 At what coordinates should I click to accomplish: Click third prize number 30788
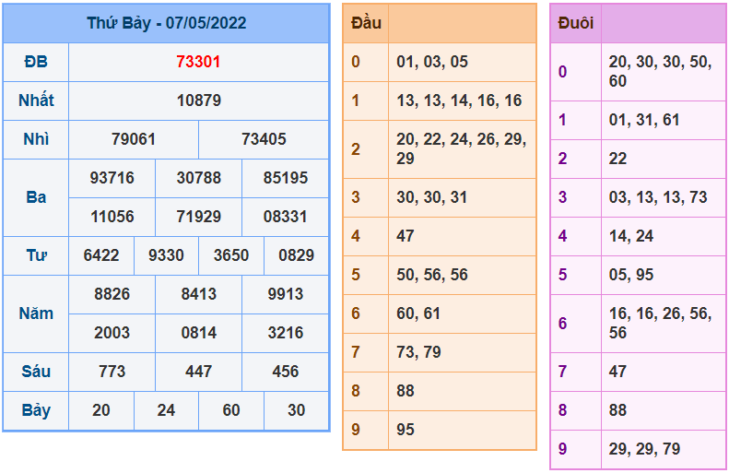point(198,178)
